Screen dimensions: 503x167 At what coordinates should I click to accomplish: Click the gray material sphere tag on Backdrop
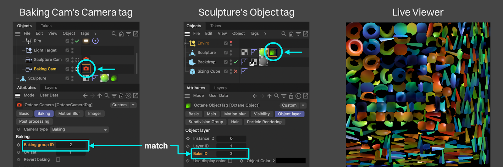click(263, 62)
